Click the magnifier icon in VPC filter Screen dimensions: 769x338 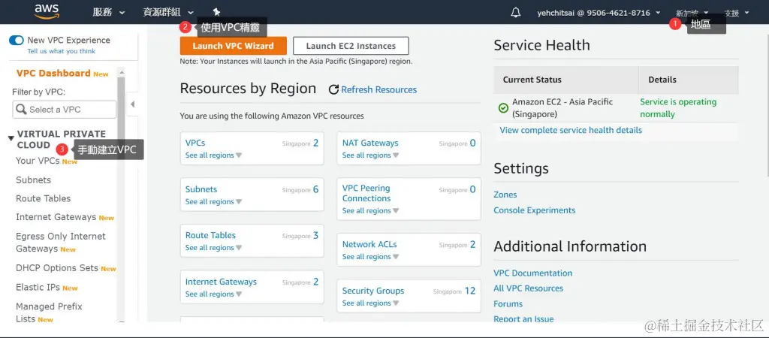point(21,110)
